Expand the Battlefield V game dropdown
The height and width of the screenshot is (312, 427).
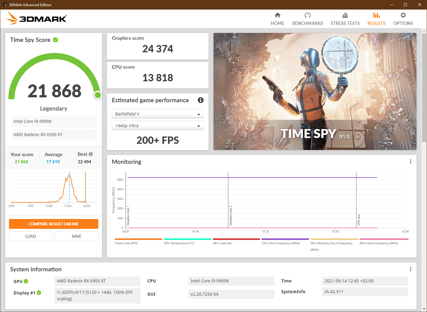pyautogui.click(x=157, y=114)
